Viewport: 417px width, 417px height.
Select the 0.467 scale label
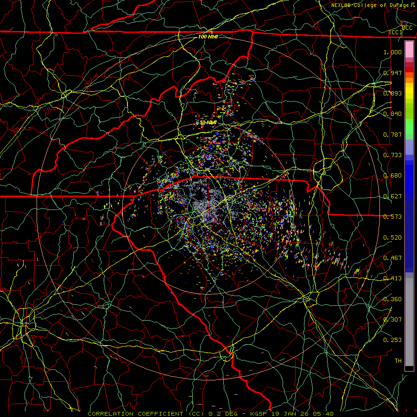click(x=392, y=258)
